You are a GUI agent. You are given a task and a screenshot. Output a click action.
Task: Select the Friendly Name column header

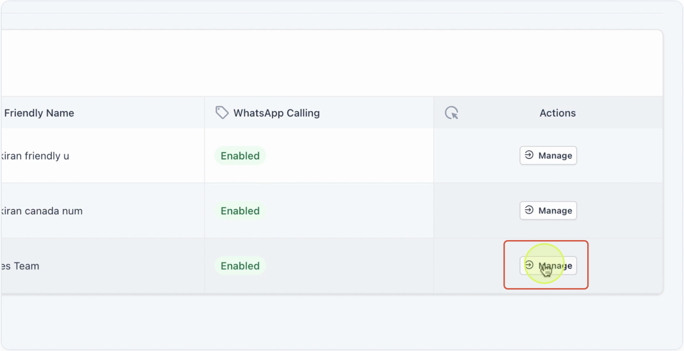(x=39, y=113)
